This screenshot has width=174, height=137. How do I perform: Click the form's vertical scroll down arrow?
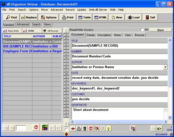[x=170, y=117]
